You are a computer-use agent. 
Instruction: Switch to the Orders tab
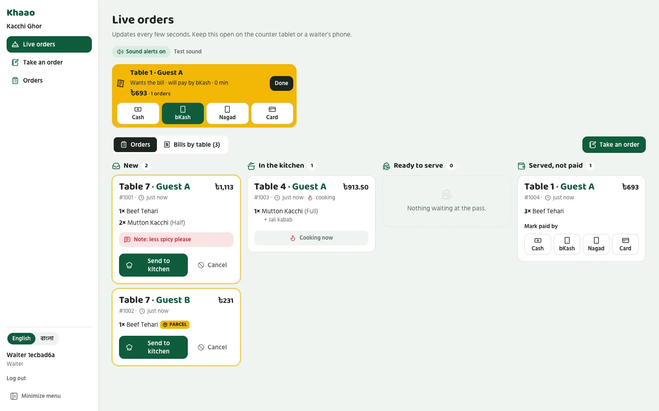[x=135, y=145]
